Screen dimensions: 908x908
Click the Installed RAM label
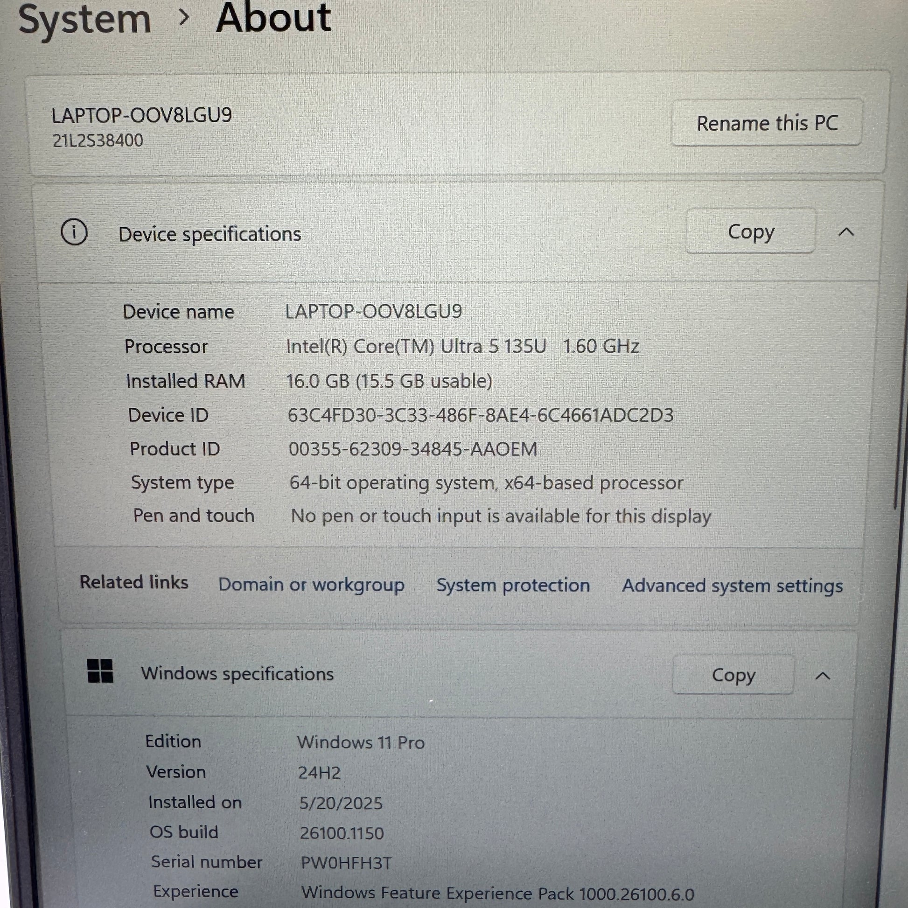pyautogui.click(x=186, y=381)
